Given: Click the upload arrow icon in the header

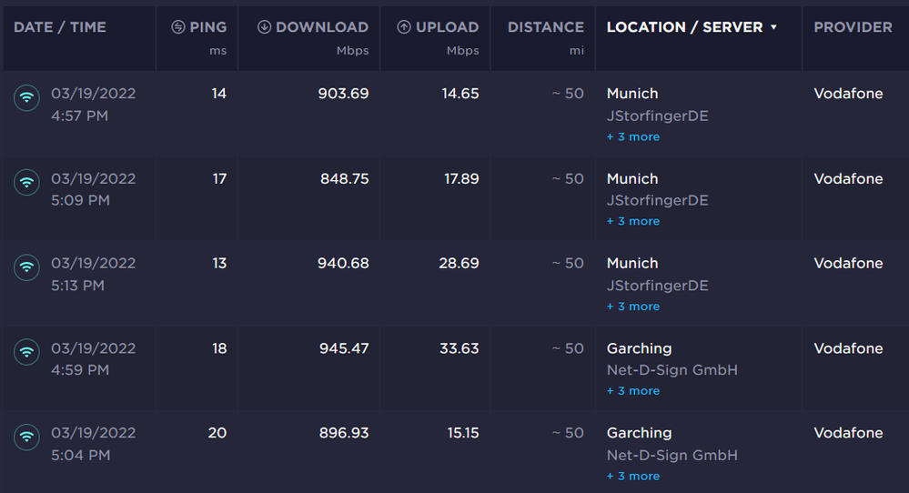Looking at the screenshot, I should pos(404,26).
